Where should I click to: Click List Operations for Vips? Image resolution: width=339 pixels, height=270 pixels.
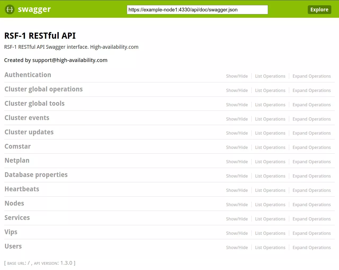tap(270, 233)
